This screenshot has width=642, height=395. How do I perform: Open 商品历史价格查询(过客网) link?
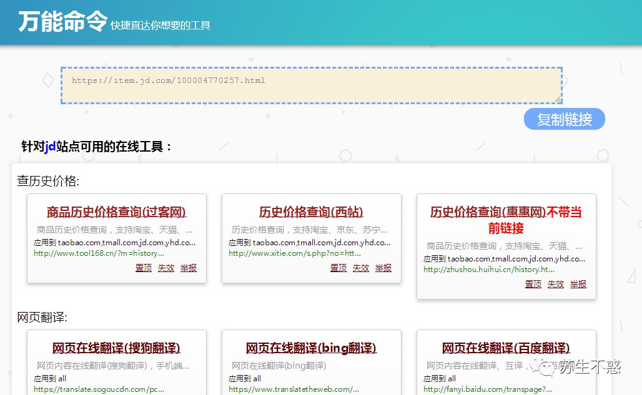click(x=116, y=212)
